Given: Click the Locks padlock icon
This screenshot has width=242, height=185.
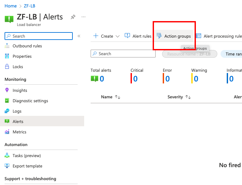Looking at the screenshot, I should click(7, 67).
